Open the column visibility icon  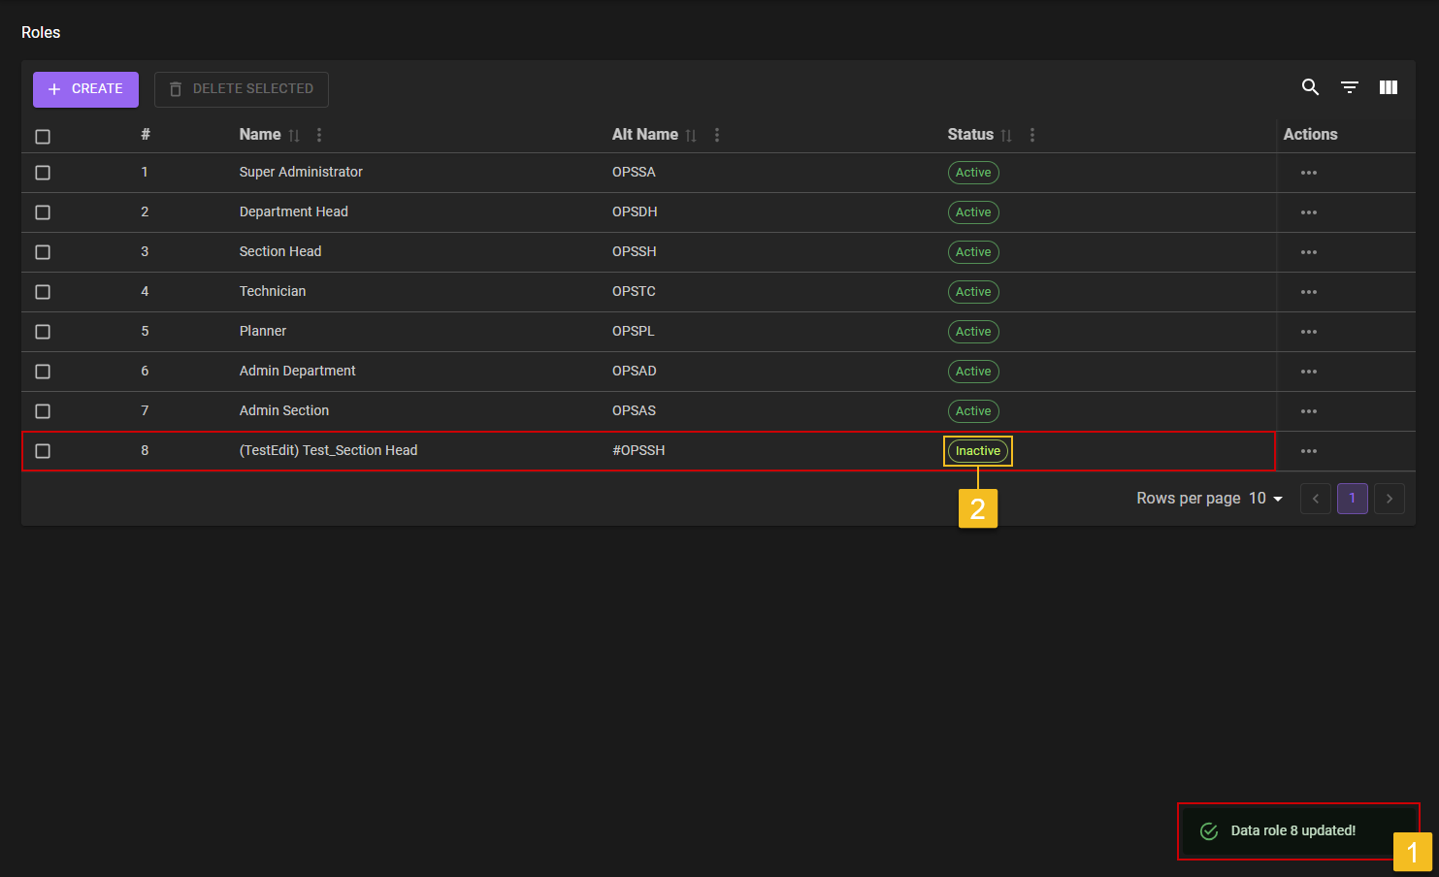[1389, 87]
